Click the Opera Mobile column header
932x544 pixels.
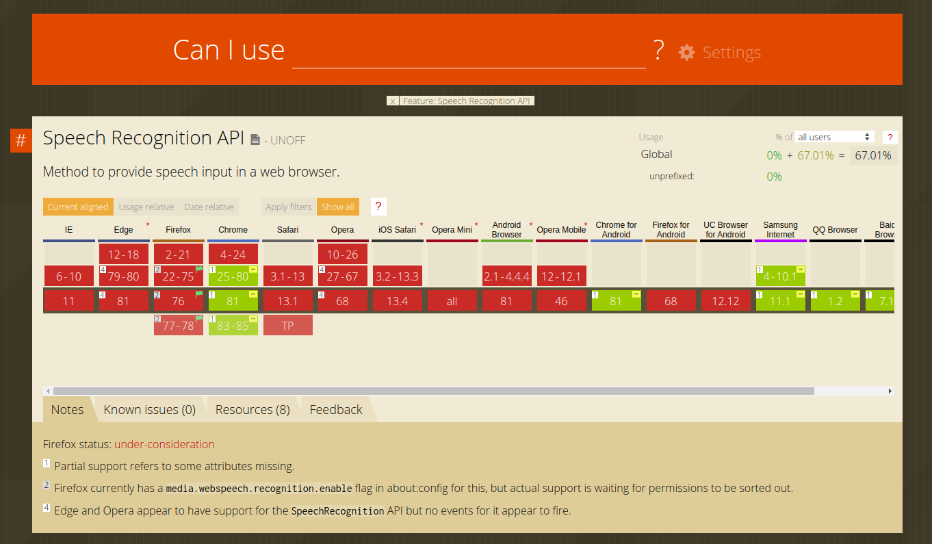pos(562,230)
